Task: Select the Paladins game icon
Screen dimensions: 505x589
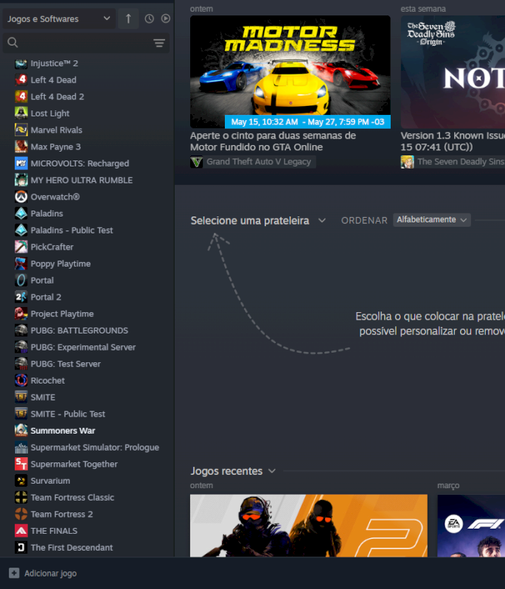Action: point(21,214)
